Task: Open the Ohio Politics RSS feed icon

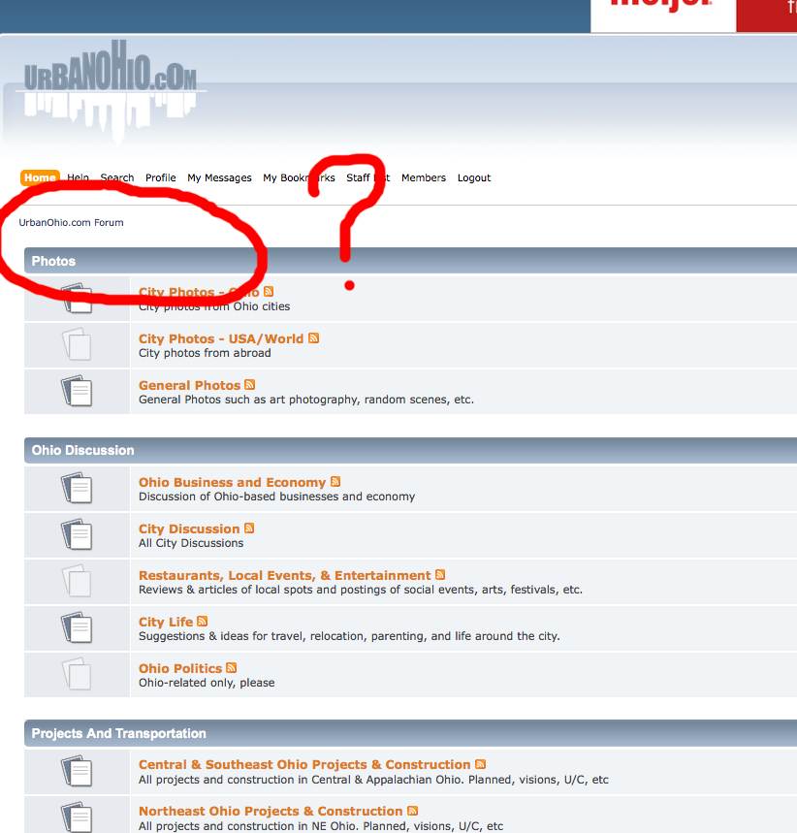Action: click(x=231, y=668)
